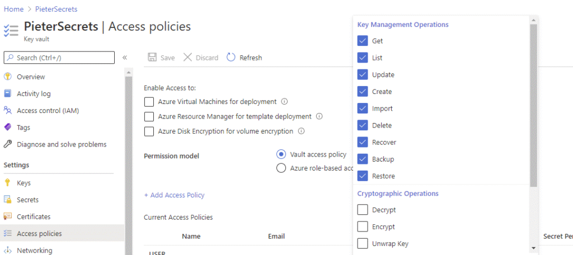This screenshot has height=255, width=573.
Task: Uncheck the Recover key permission
Action: pyautogui.click(x=363, y=142)
